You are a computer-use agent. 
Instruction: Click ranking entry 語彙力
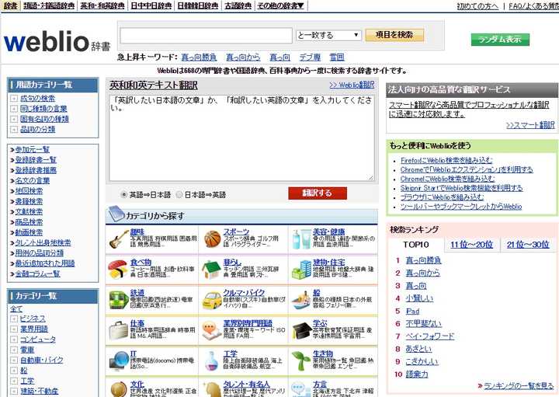click(x=417, y=374)
